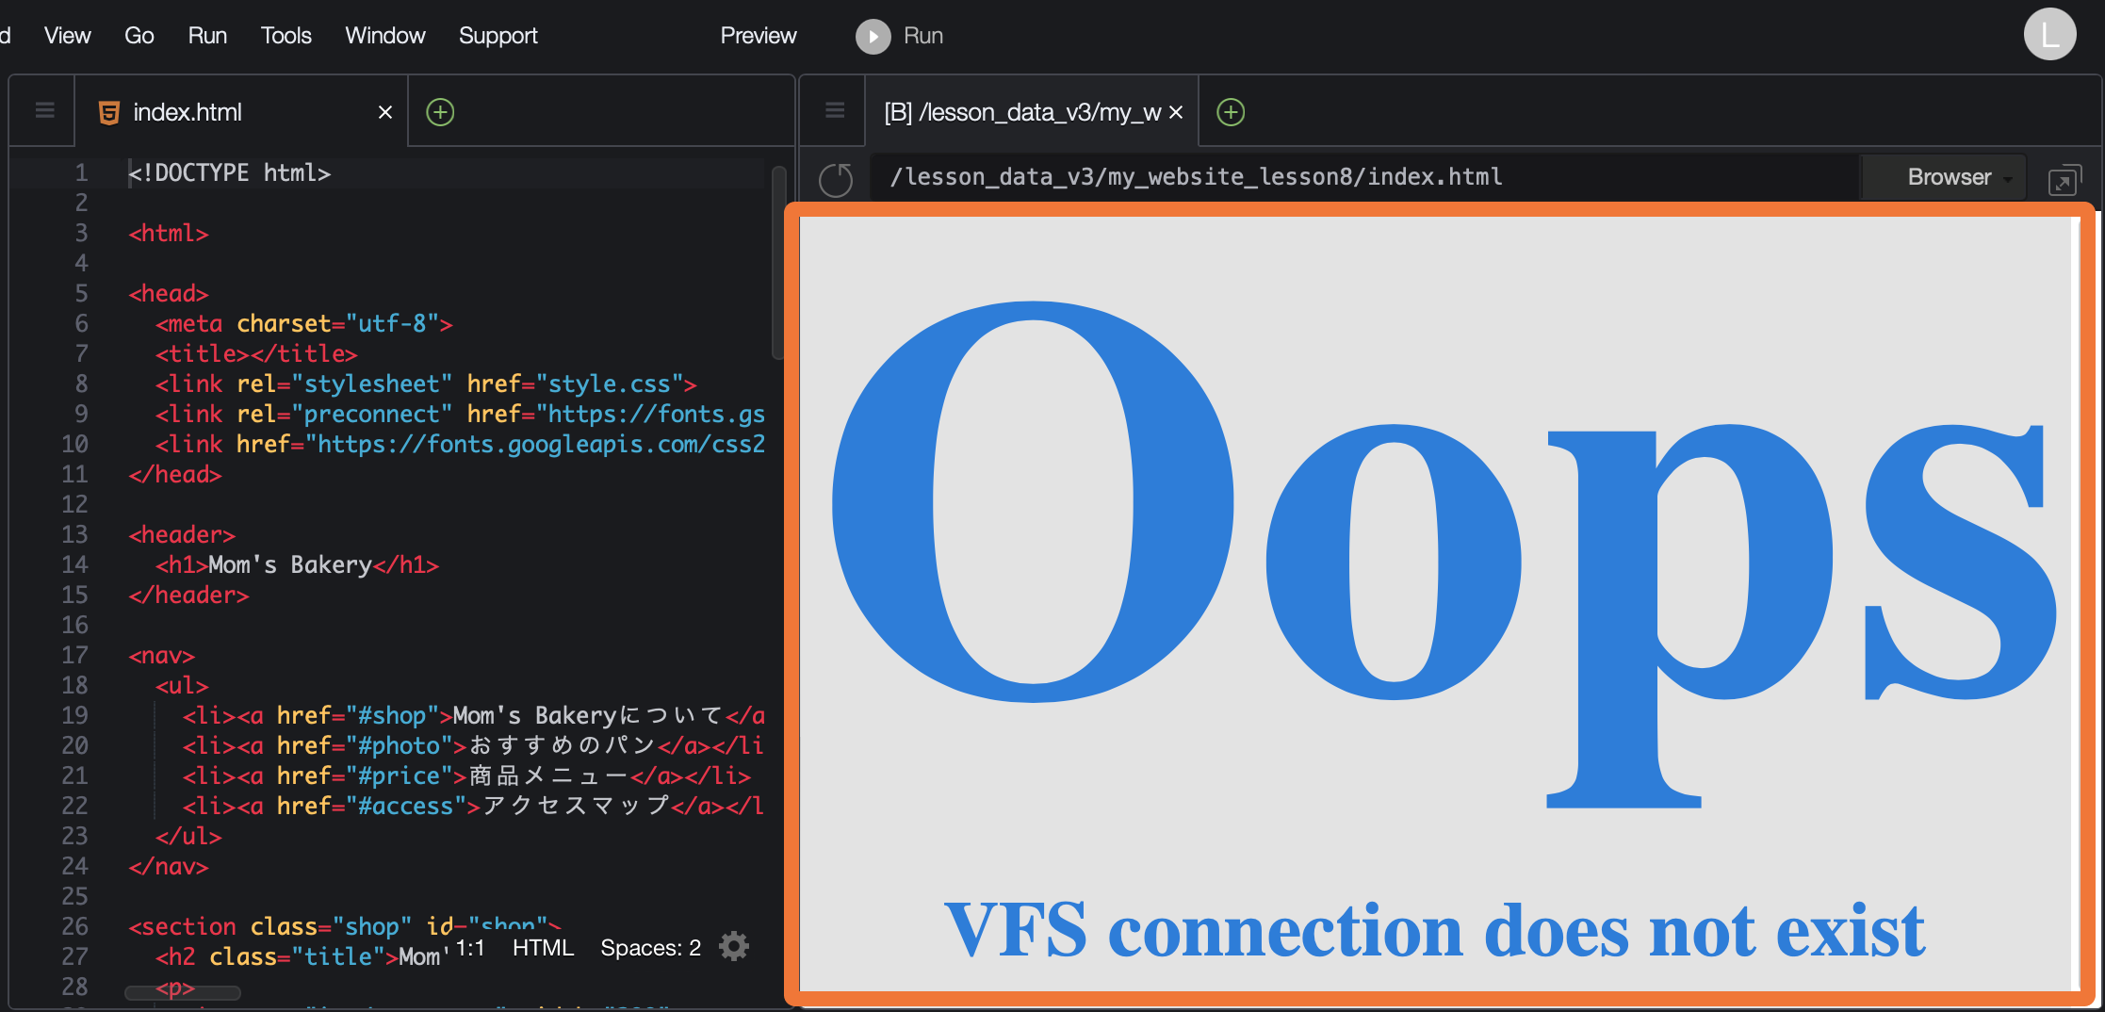Close the lesson_data_v3 preview tab
The width and height of the screenshot is (2105, 1012).
coord(1176,112)
